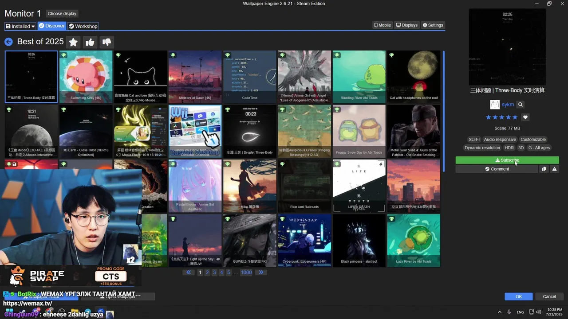Open author sykm profile link
Image resolution: width=568 pixels, height=319 pixels.
(x=508, y=105)
